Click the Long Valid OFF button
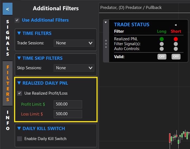190x149 pixels. click(x=162, y=57)
